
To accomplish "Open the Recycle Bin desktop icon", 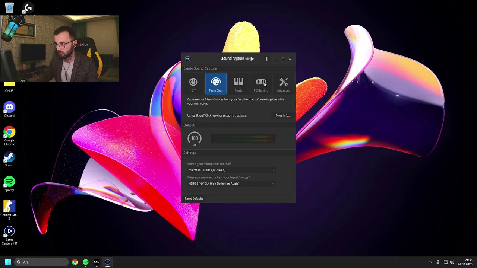I will (x=9, y=7).
